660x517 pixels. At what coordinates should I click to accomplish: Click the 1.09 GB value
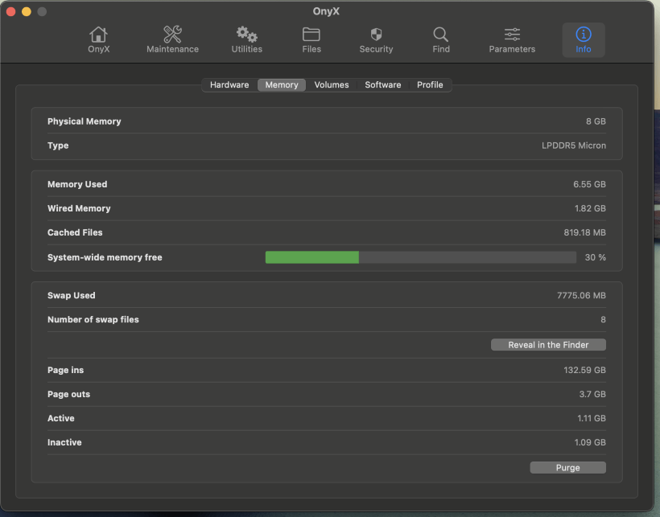[x=590, y=442]
